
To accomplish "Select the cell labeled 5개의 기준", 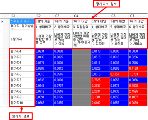I will pyautogui.click(x=44, y=21).
